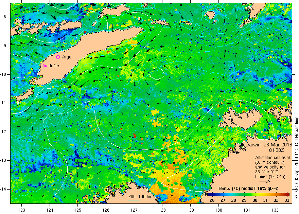Click the green 29°C section of colorbar
The width and height of the screenshot is (299, 214).
(244, 195)
